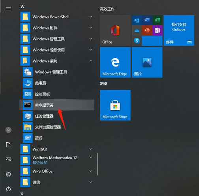Click the 微信 folder icon
The height and width of the screenshot is (196, 199).
click(25, 182)
